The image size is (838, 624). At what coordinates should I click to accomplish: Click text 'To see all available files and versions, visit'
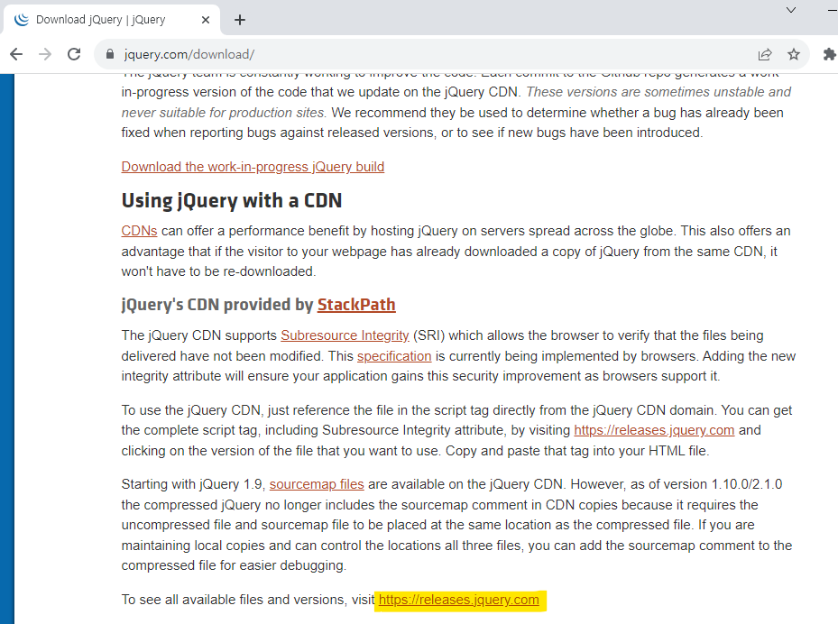click(x=248, y=600)
